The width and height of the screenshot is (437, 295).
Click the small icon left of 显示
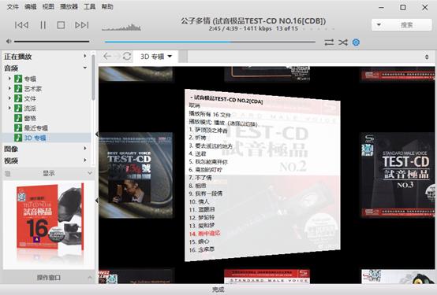click(8, 174)
